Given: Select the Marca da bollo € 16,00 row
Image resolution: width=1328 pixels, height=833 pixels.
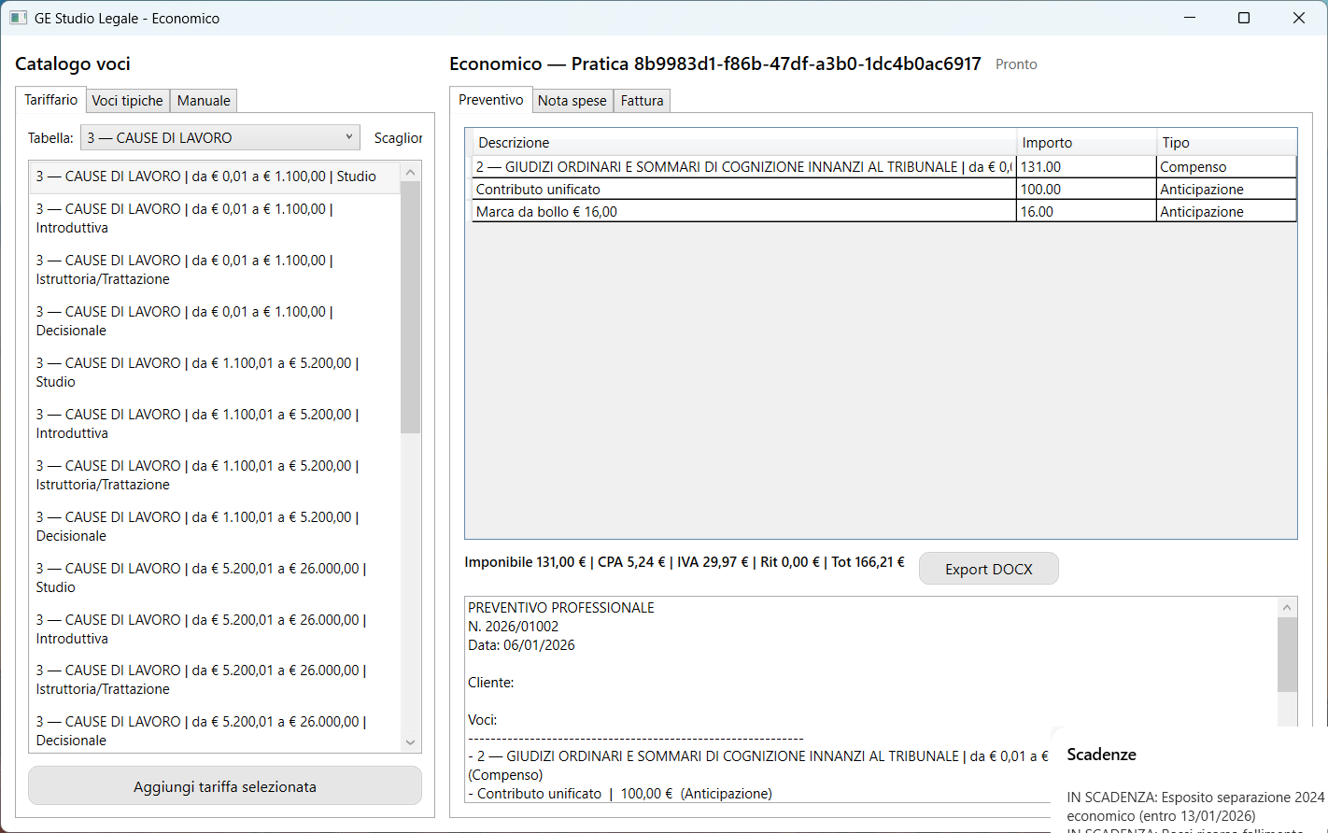Looking at the screenshot, I should 742,212.
